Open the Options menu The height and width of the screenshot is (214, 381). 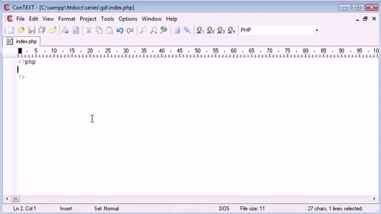[128, 19]
